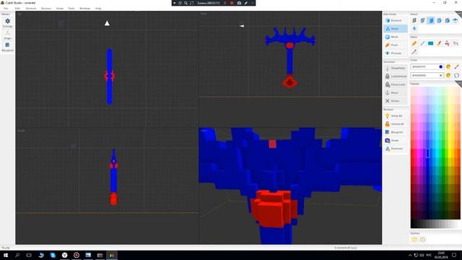Screen dimensions: 462x260
Task: Select the red Fill paint tool
Action: click(x=448, y=43)
